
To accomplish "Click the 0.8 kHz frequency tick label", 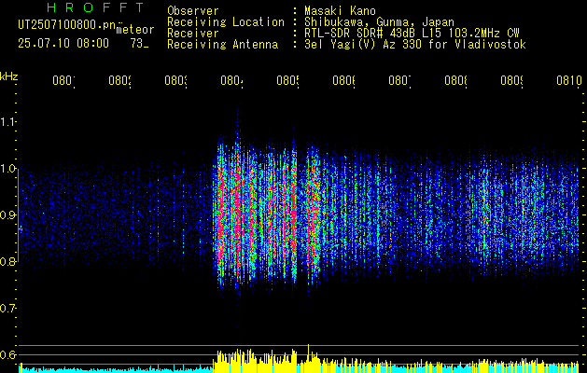I will point(7,261).
